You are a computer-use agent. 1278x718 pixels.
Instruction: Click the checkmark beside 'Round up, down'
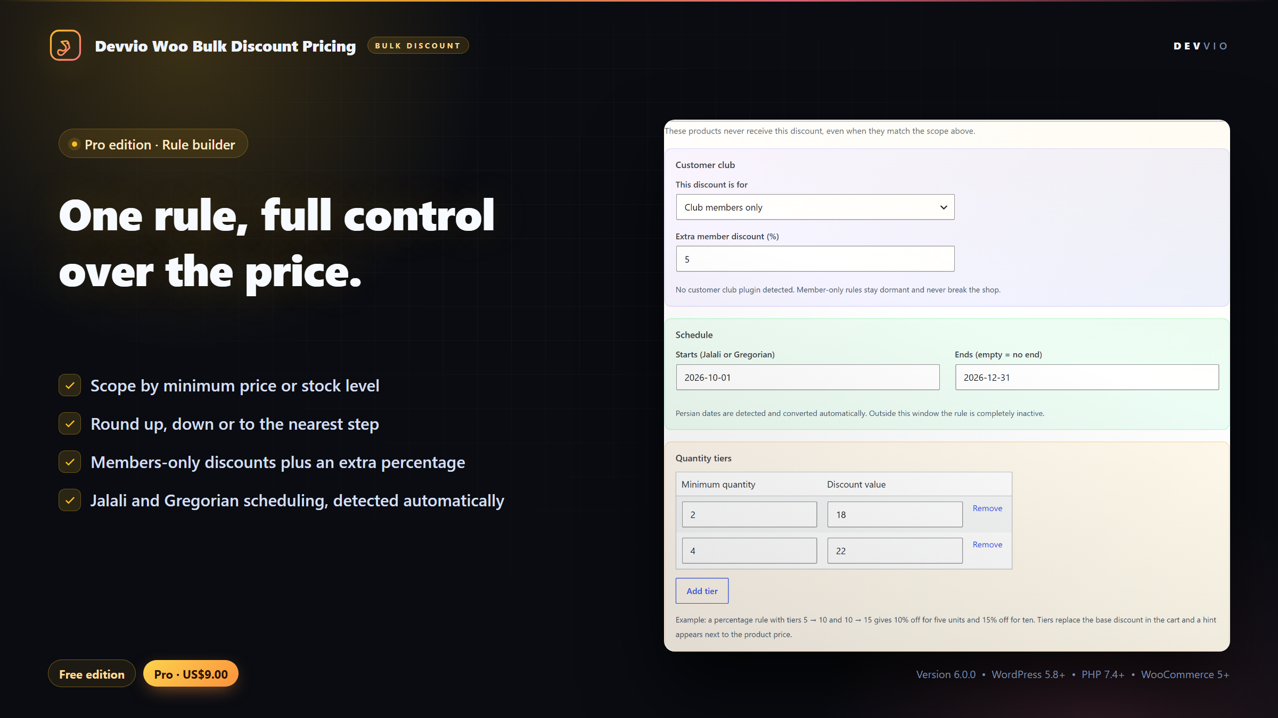click(x=70, y=424)
